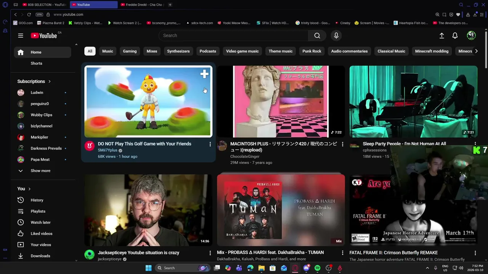Switch to 808 SELECTION browser tab

pos(43,5)
